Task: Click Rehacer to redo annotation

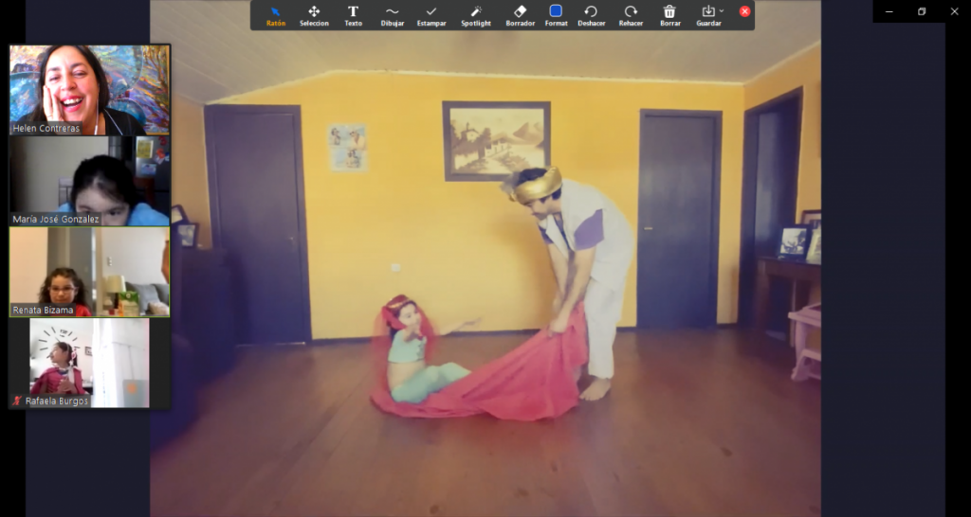Action: (631, 15)
